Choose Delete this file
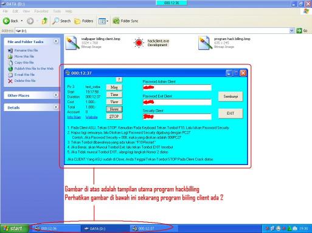 (22, 81)
